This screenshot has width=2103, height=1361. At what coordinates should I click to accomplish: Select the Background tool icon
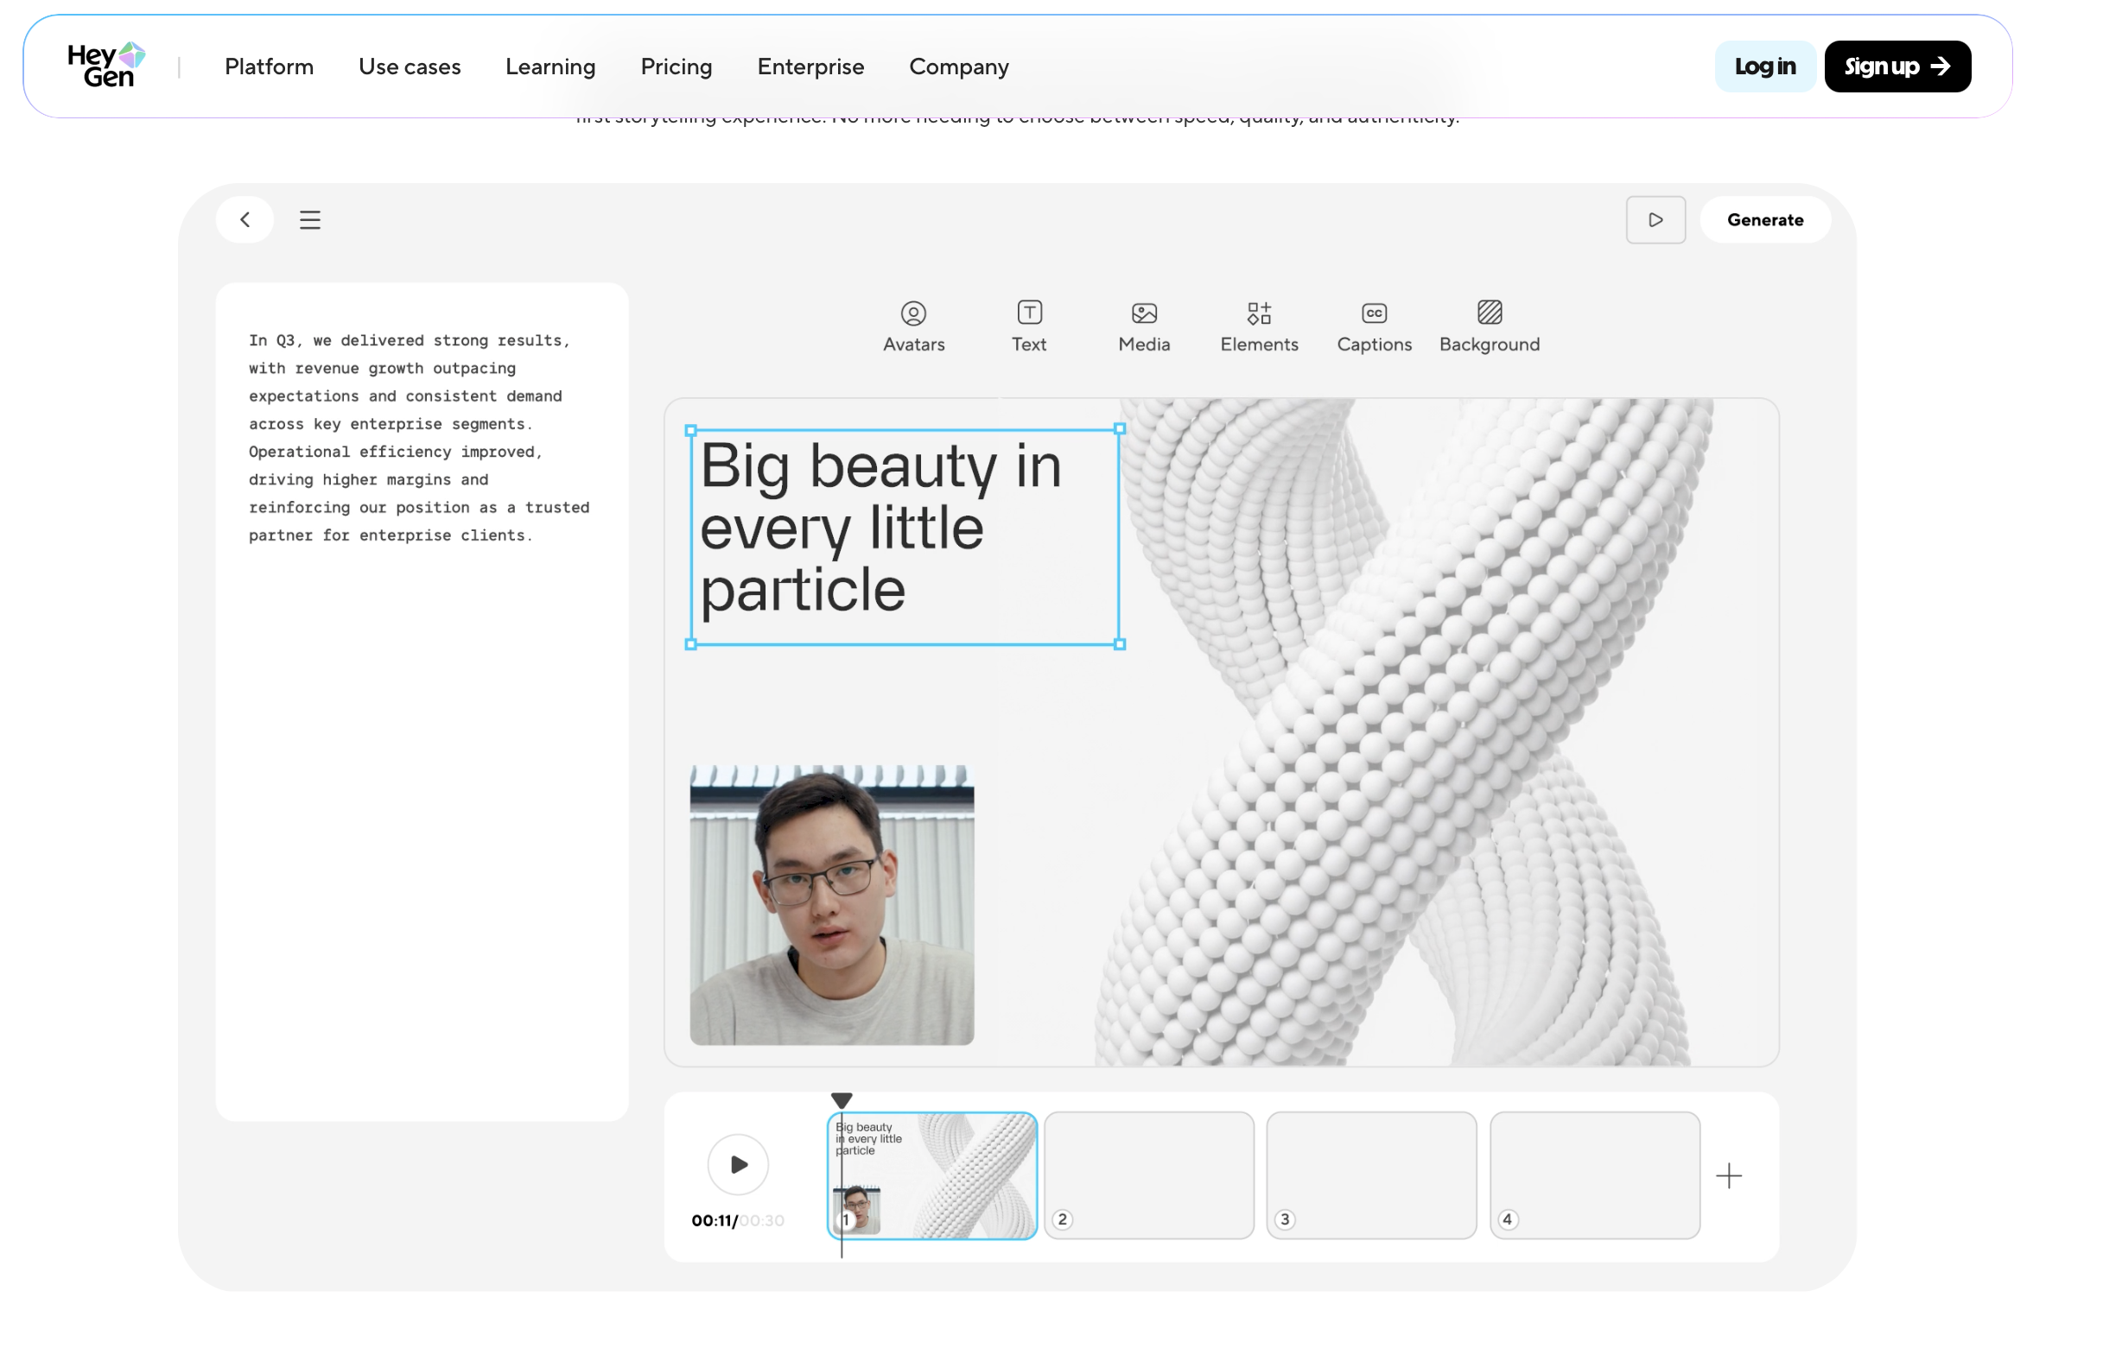pos(1489,313)
